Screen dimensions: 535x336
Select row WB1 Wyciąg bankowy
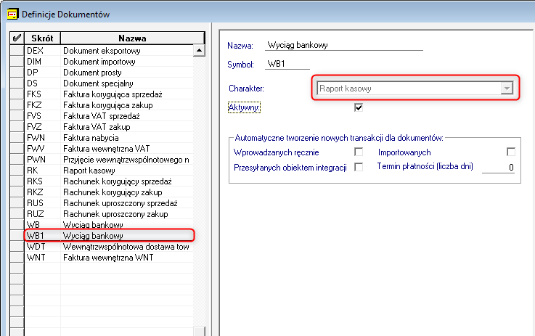point(109,235)
